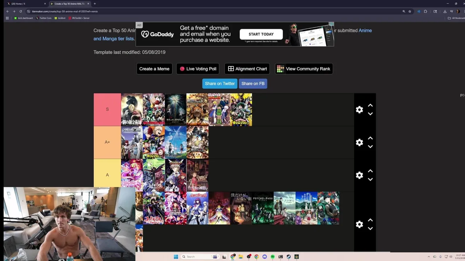
Task: Select the One Punch Man poster in S tier
Action: click(x=154, y=109)
